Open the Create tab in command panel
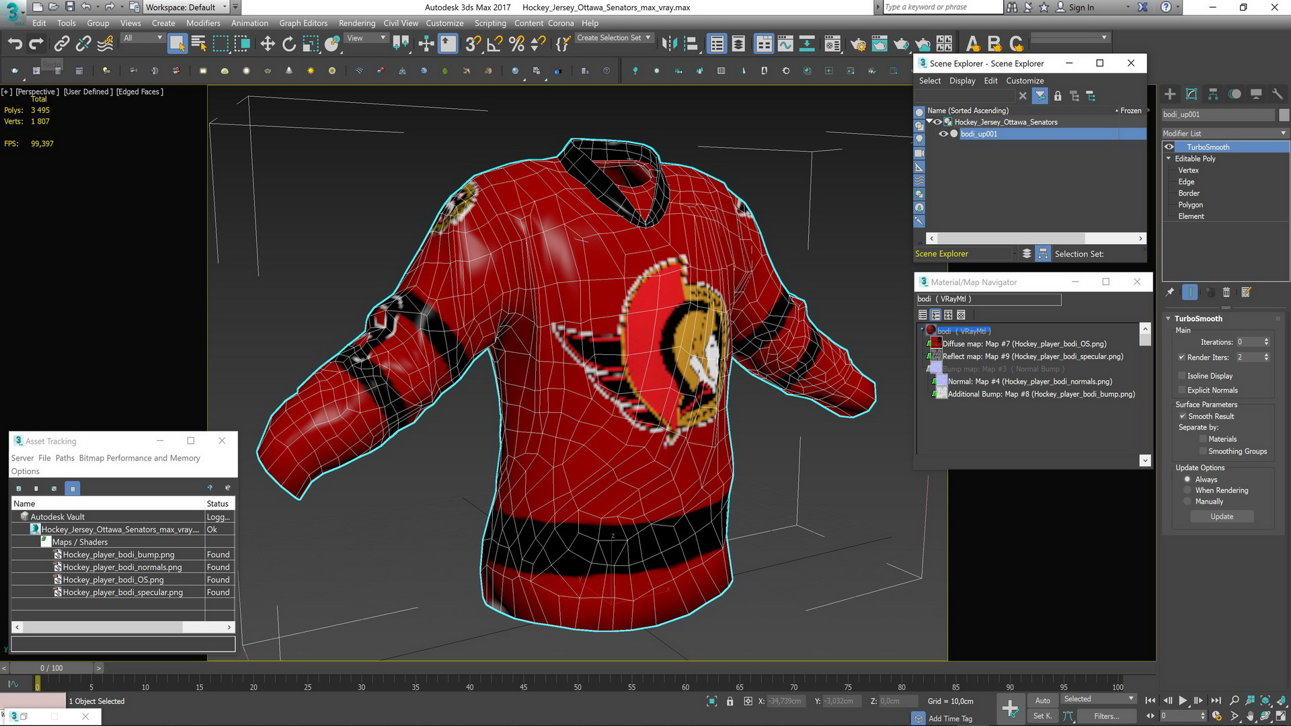 pyautogui.click(x=1170, y=94)
